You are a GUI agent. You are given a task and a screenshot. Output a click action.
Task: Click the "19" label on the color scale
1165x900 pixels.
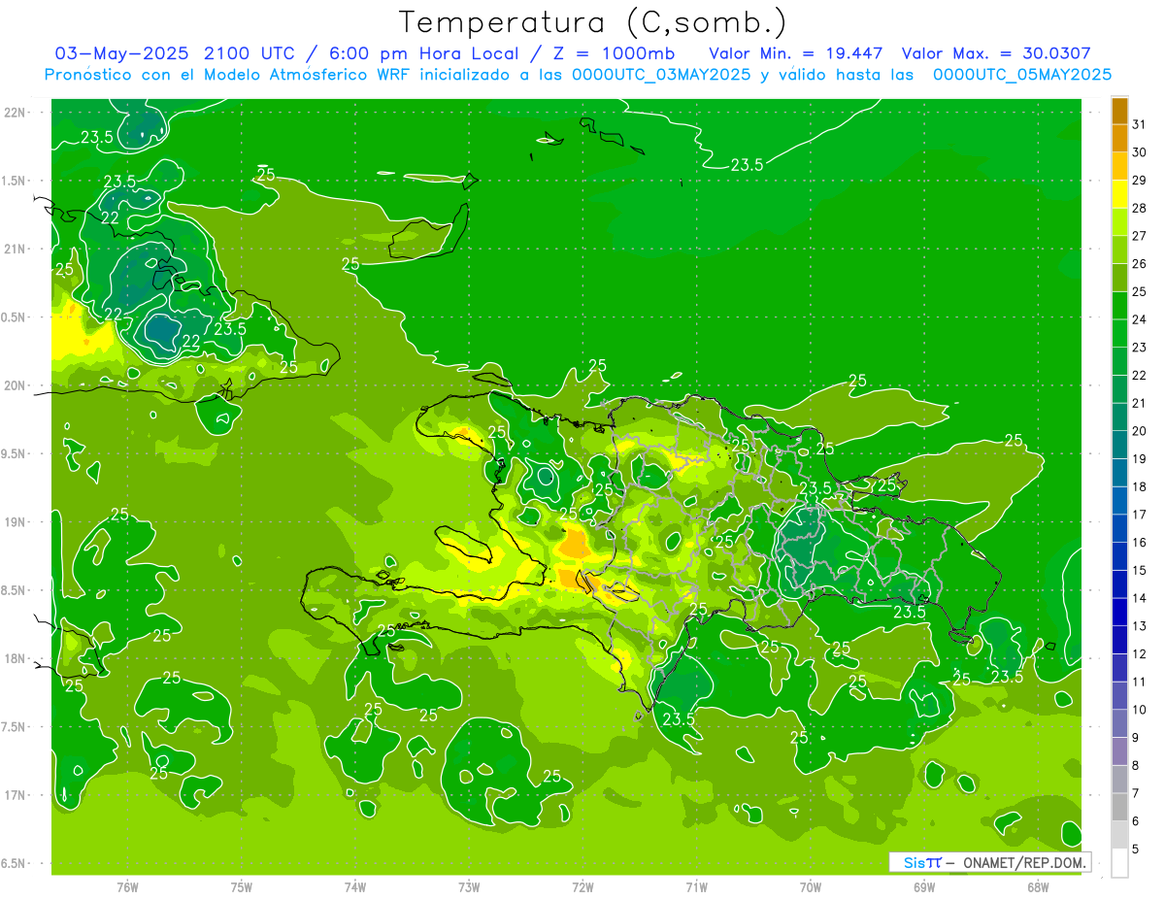(1140, 459)
